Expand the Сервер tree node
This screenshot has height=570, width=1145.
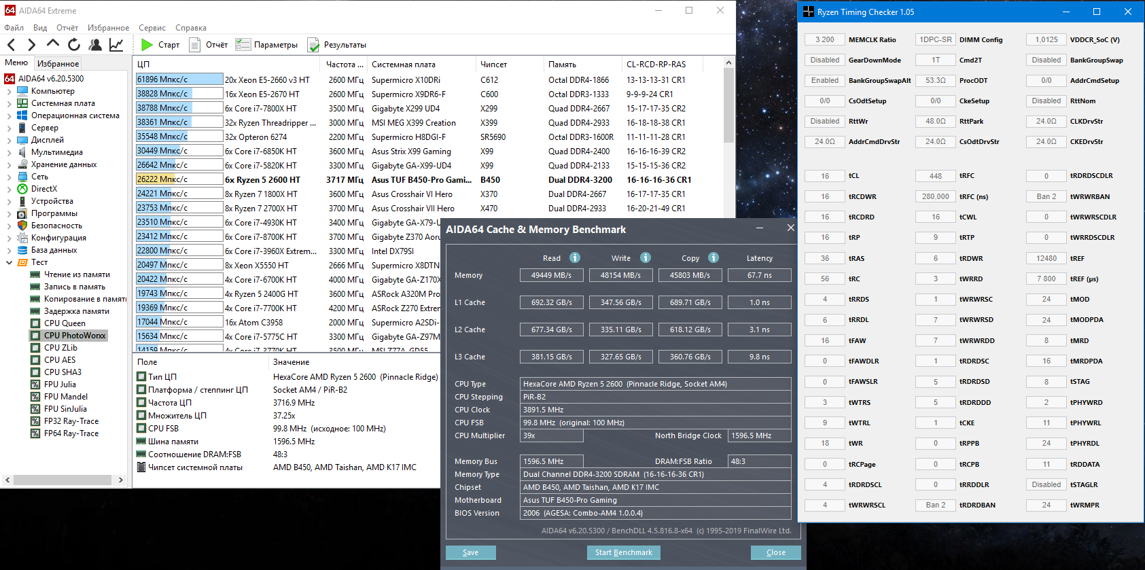(x=9, y=128)
